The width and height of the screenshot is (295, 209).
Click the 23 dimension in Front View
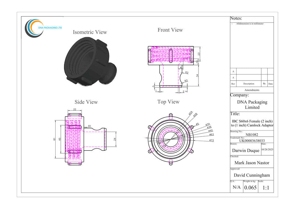click(x=199, y=54)
